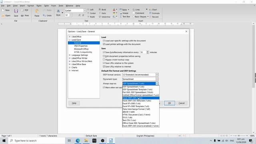
Task: Click Help button in Options dialog
Action: pos(74,103)
